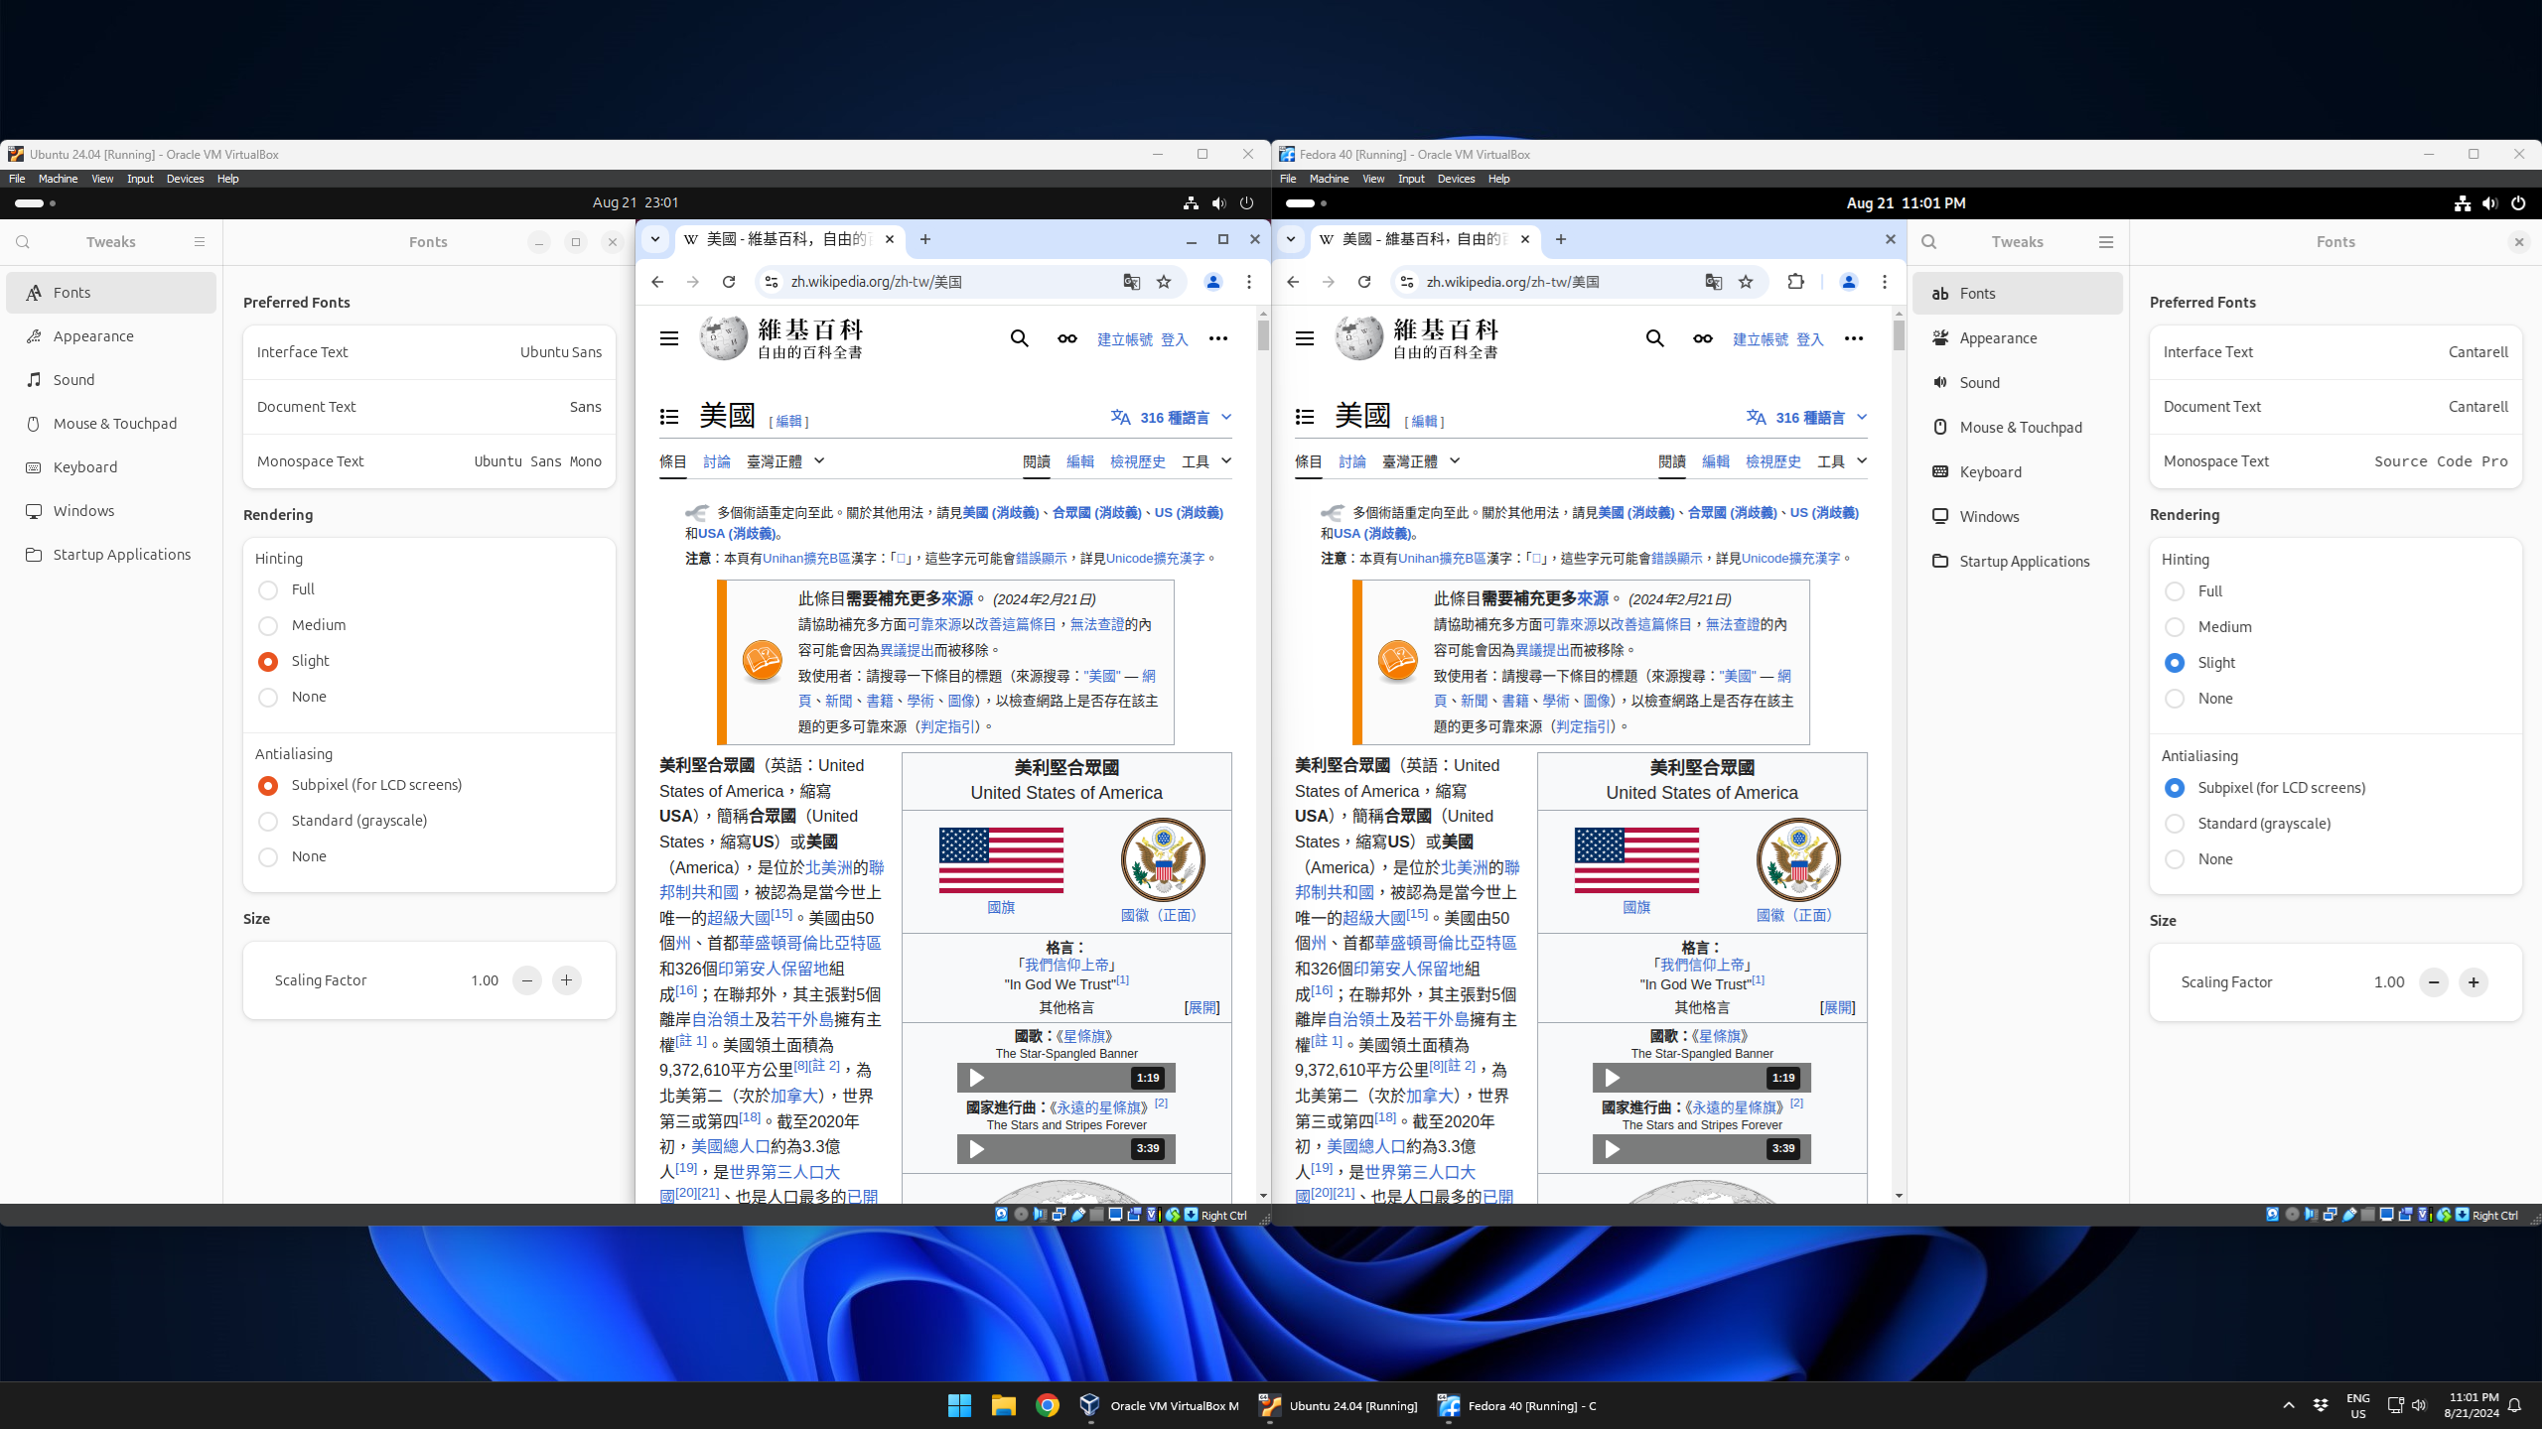Click 登入 link in Fedora Wikipedia
The height and width of the screenshot is (1429, 2542).
[1810, 339]
